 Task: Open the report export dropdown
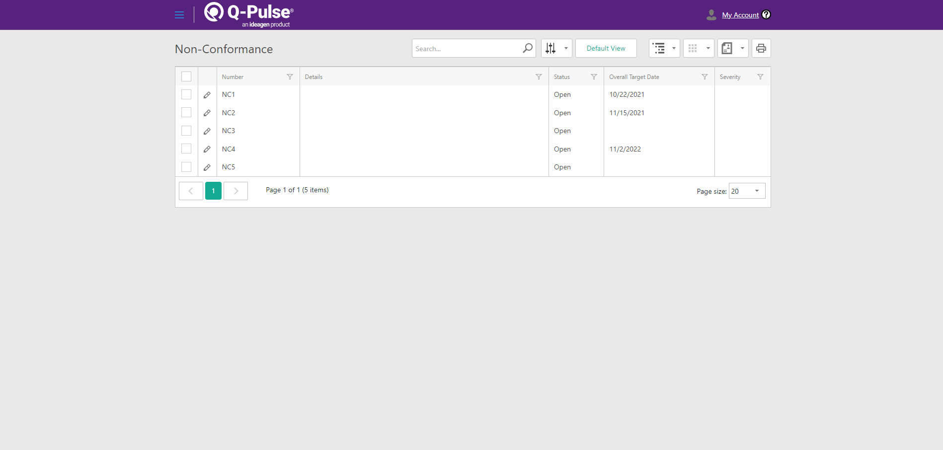(x=733, y=48)
